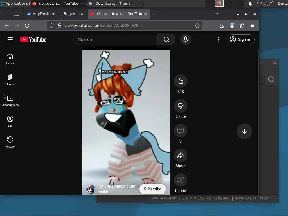Image resolution: width=288 pixels, height=216 pixels.
Task: Open the YouTube guide hamburger menu
Action: pos(10,39)
